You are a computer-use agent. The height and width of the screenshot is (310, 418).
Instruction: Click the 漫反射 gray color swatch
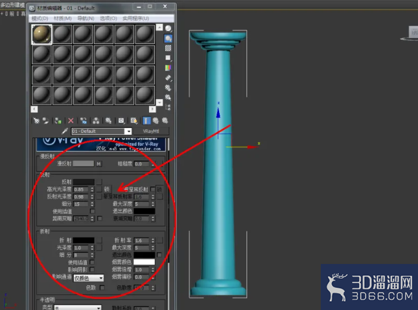click(x=84, y=163)
